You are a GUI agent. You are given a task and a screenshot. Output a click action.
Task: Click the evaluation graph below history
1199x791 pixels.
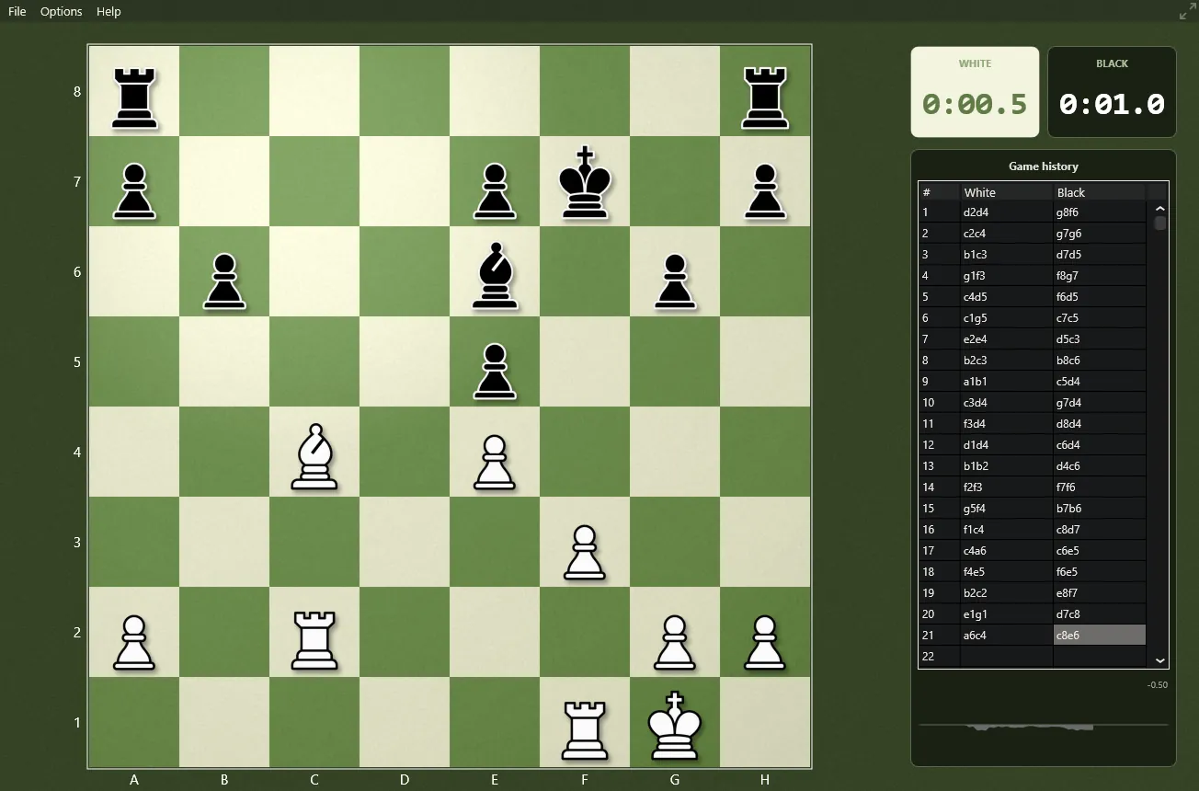(1044, 726)
